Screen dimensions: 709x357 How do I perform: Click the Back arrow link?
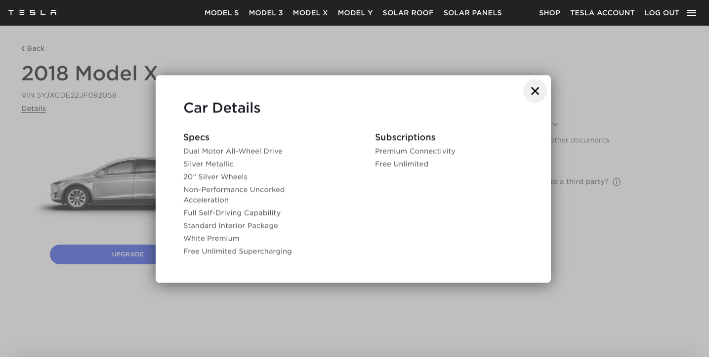[x=33, y=48]
